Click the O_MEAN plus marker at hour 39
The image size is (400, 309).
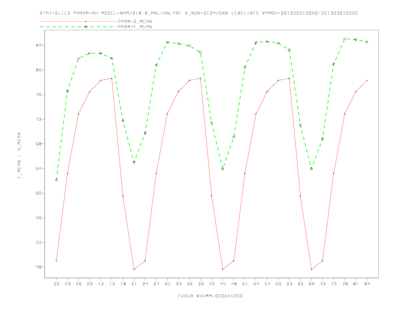201,78
